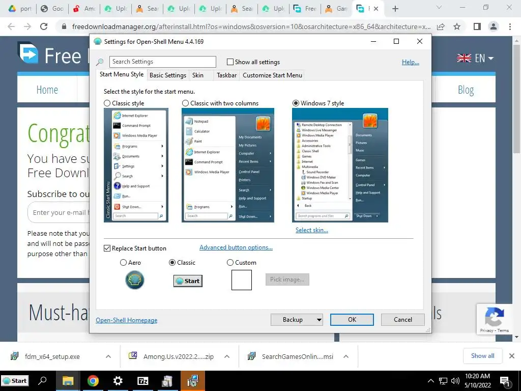Screen dimensions: 521x391
Task: Click the volume icon in system tray
Action: 455,381
